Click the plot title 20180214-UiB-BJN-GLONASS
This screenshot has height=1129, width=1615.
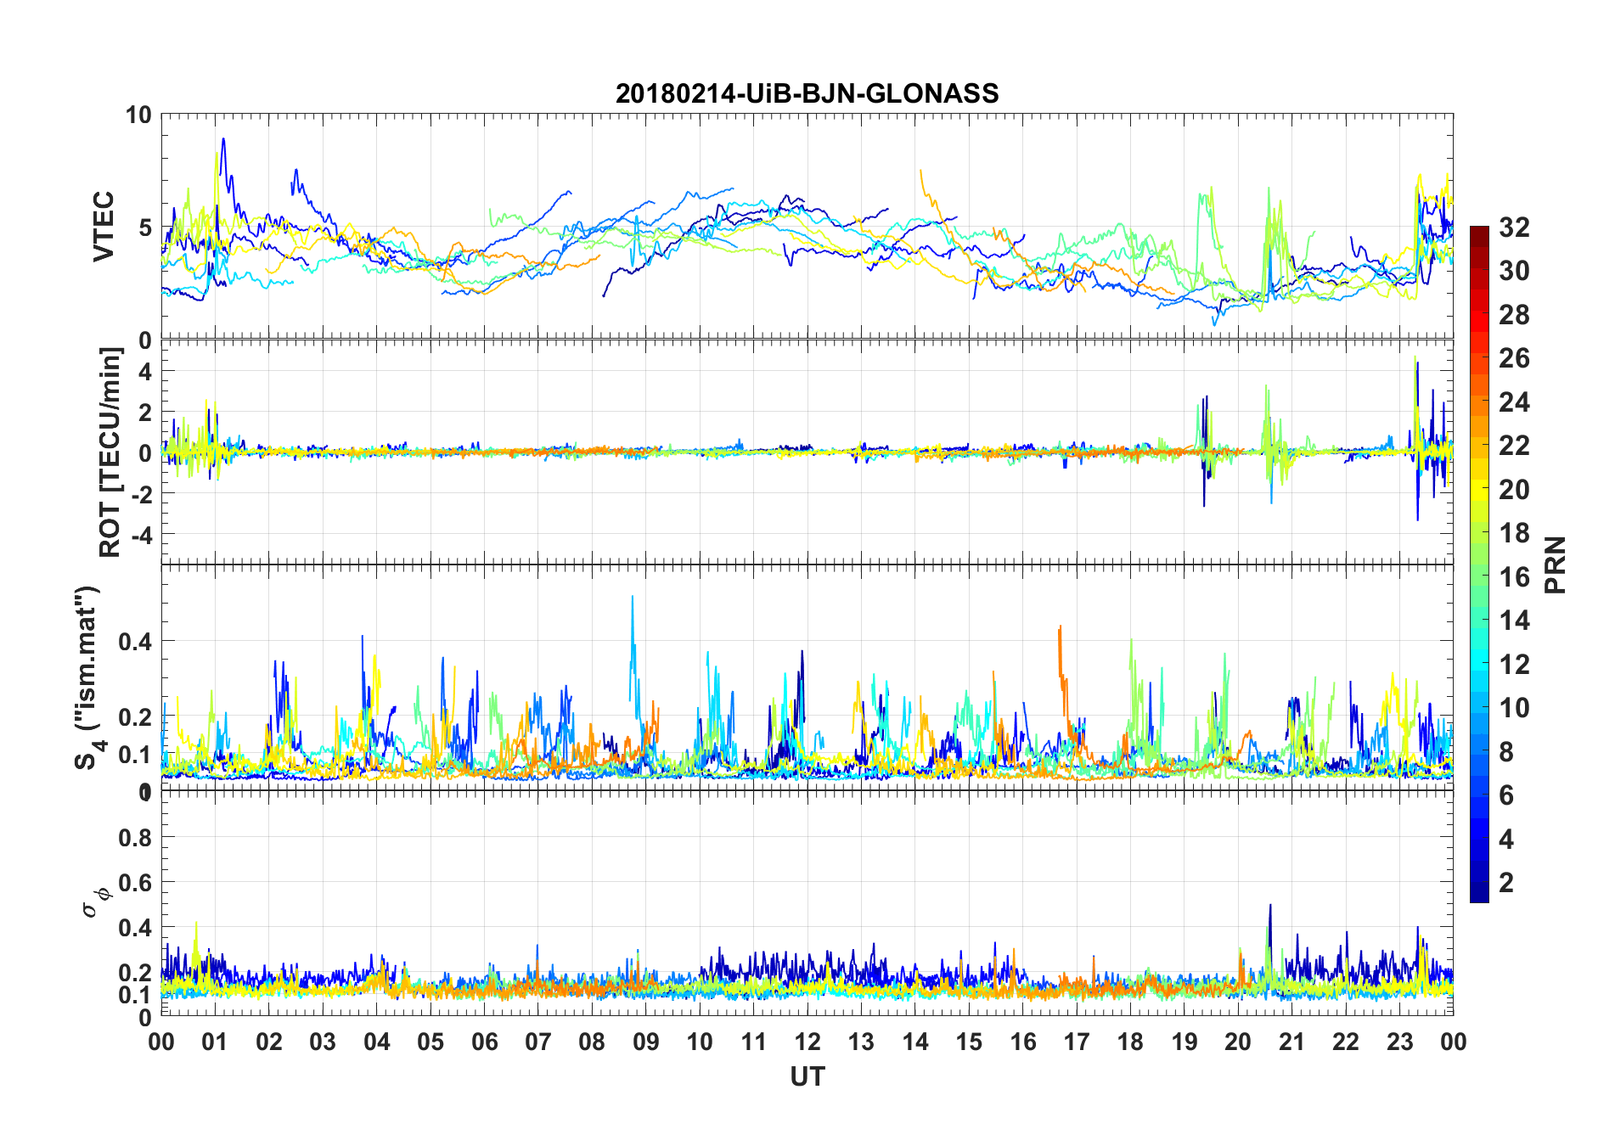click(807, 93)
